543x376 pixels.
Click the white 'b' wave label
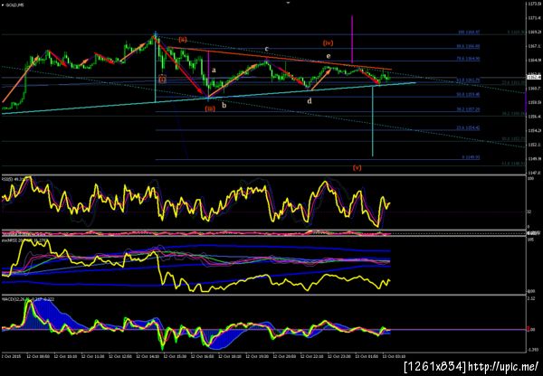(x=224, y=106)
